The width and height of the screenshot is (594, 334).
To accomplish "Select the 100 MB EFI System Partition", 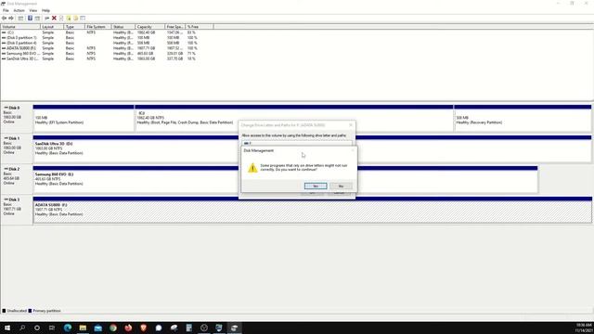I will point(84,119).
